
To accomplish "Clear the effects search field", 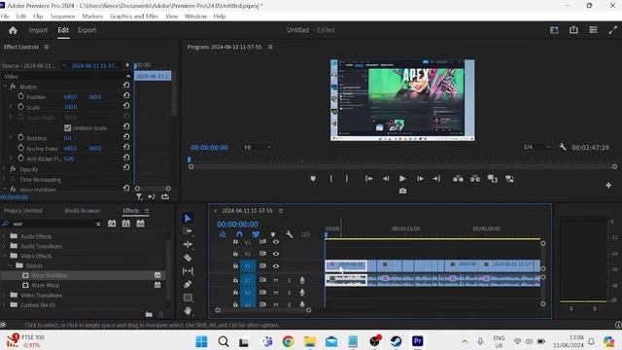I will [x=98, y=224].
